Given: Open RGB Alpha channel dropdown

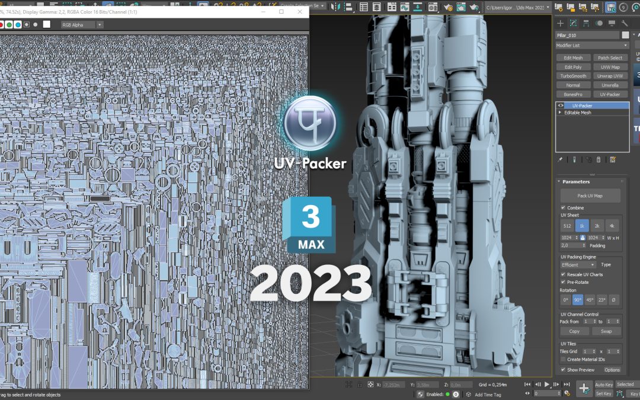Looking at the screenshot, I should click(99, 25).
